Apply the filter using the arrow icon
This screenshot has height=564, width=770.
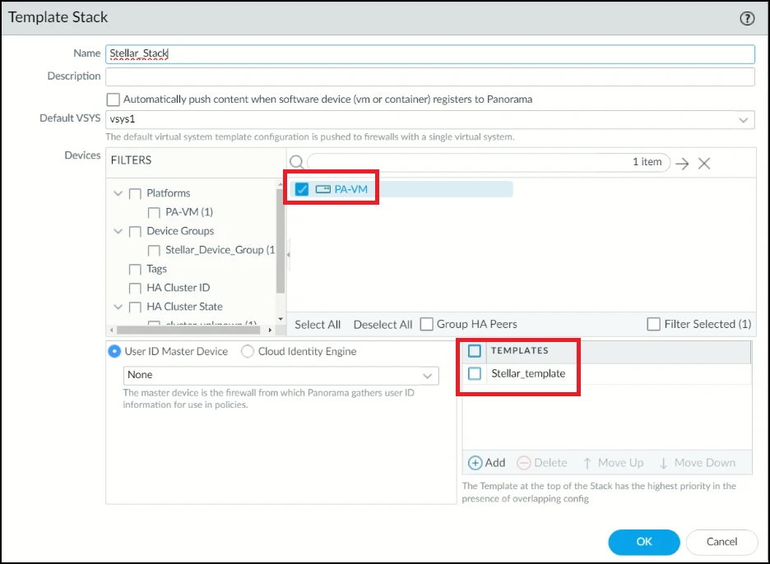tap(682, 163)
